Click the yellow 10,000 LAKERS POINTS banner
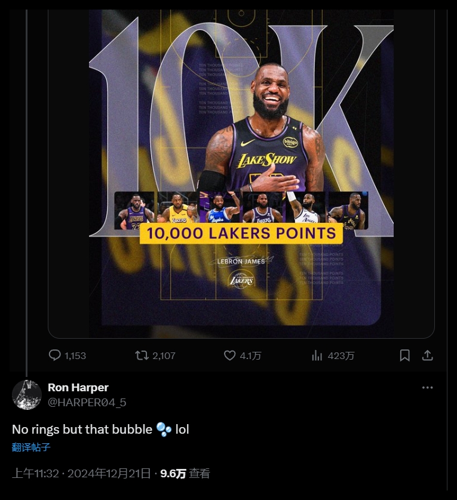The width and height of the screenshot is (457, 500). [x=241, y=233]
